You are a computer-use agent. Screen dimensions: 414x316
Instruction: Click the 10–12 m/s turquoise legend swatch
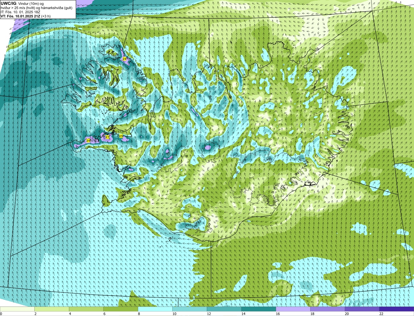190,309
